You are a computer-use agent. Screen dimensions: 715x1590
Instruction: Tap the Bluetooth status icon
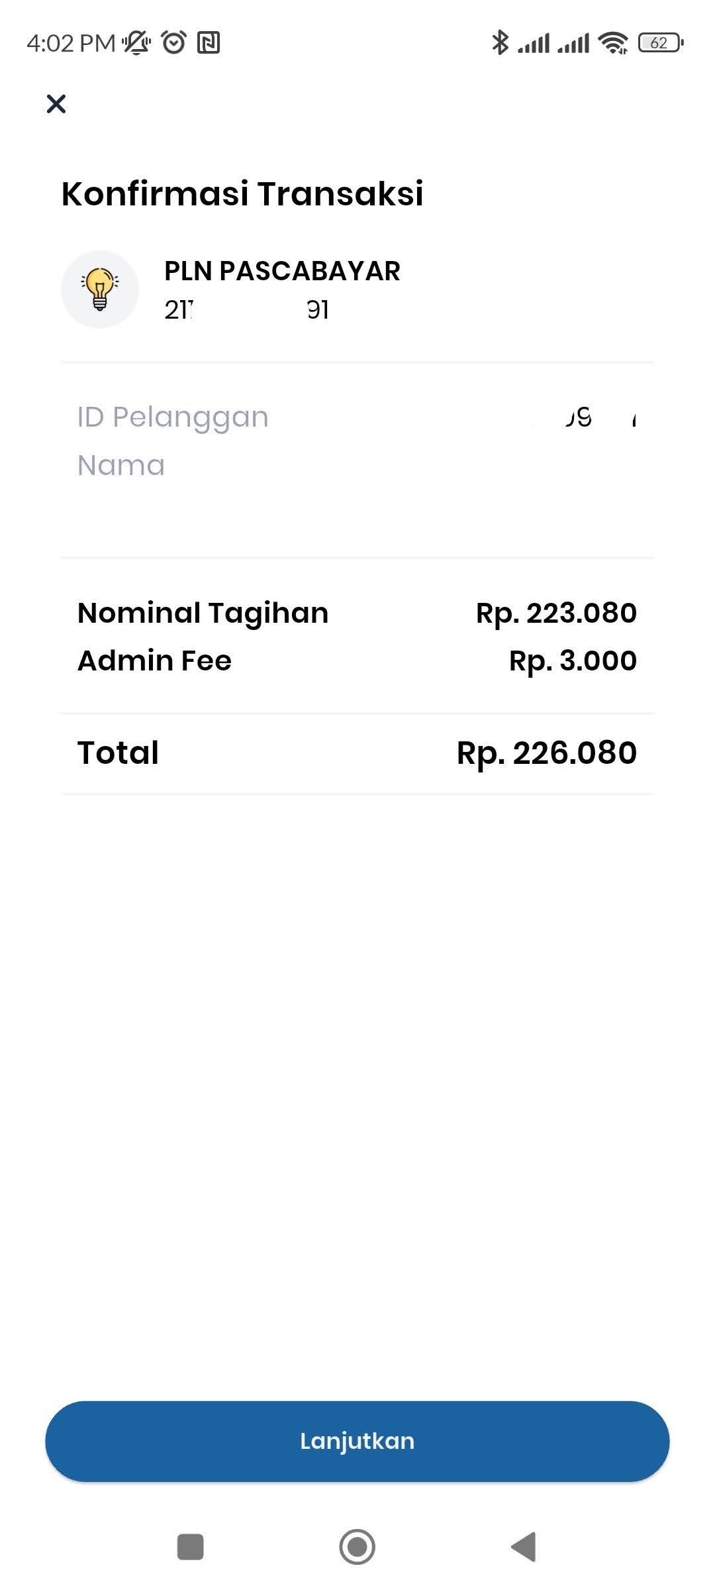click(500, 42)
